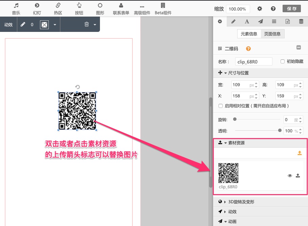Adjust the Y position stepper arrows
Image resolution: width=308 pixels, height=226 pixels.
300,96
